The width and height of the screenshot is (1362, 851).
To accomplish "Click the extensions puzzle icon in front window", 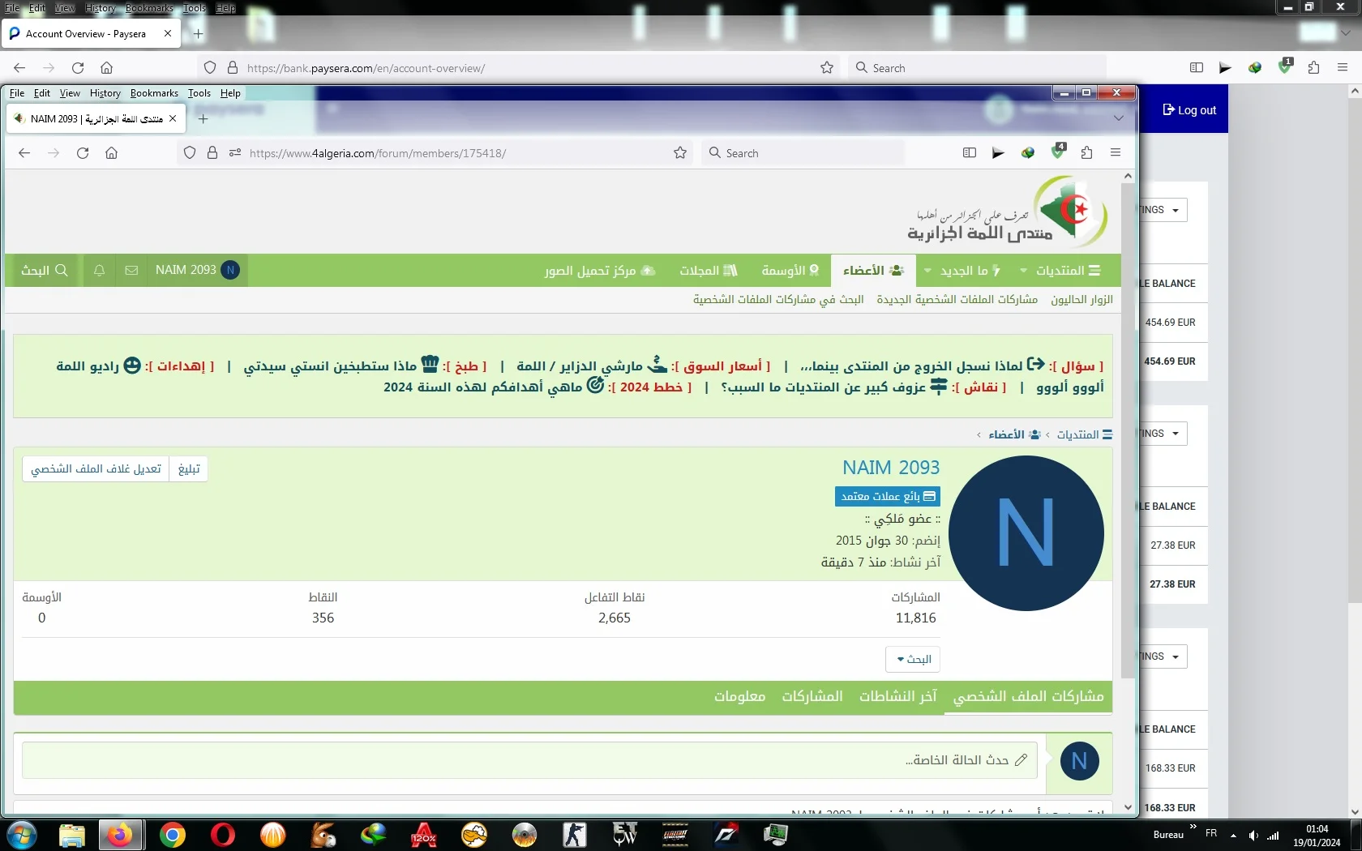I will click(x=1086, y=153).
